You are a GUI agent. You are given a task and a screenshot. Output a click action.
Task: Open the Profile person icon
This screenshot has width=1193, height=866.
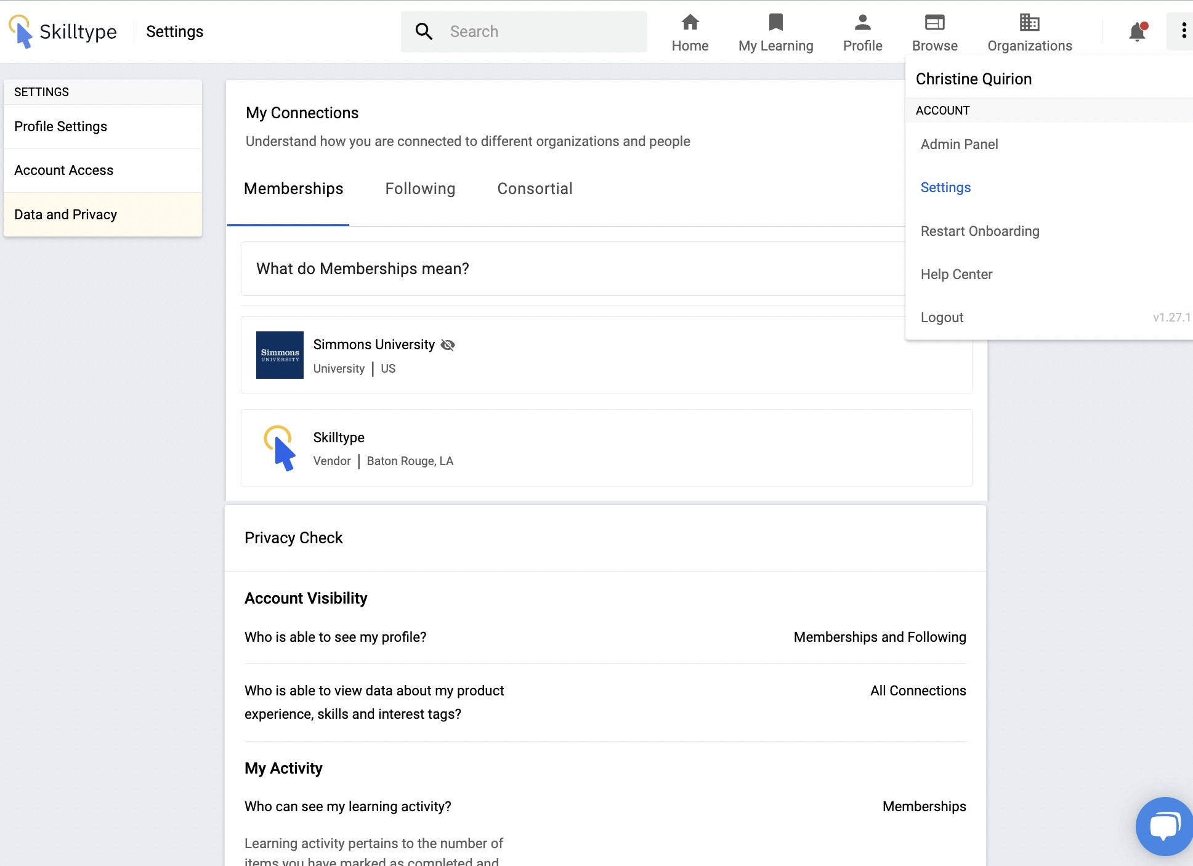click(862, 23)
